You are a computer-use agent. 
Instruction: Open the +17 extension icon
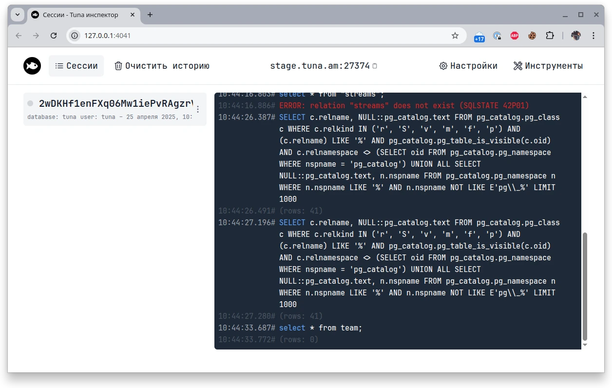[479, 36]
